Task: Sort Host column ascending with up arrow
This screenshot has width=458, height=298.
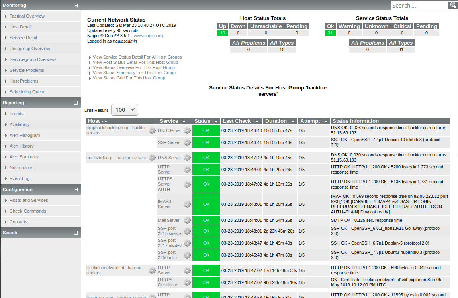Action: click(102, 121)
